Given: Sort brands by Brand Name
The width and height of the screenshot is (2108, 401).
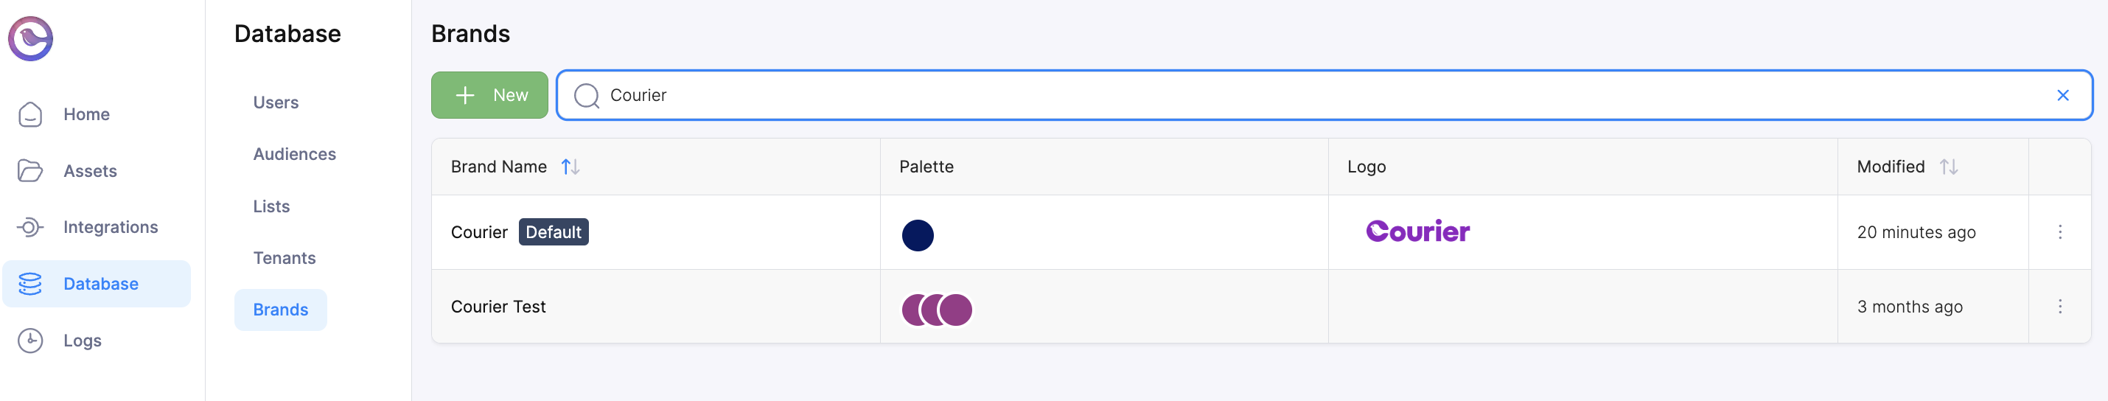Looking at the screenshot, I should point(570,167).
